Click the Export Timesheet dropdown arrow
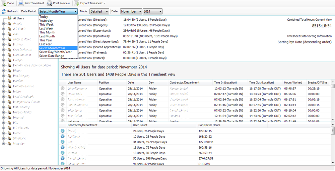335x171 pixels. [105, 3]
